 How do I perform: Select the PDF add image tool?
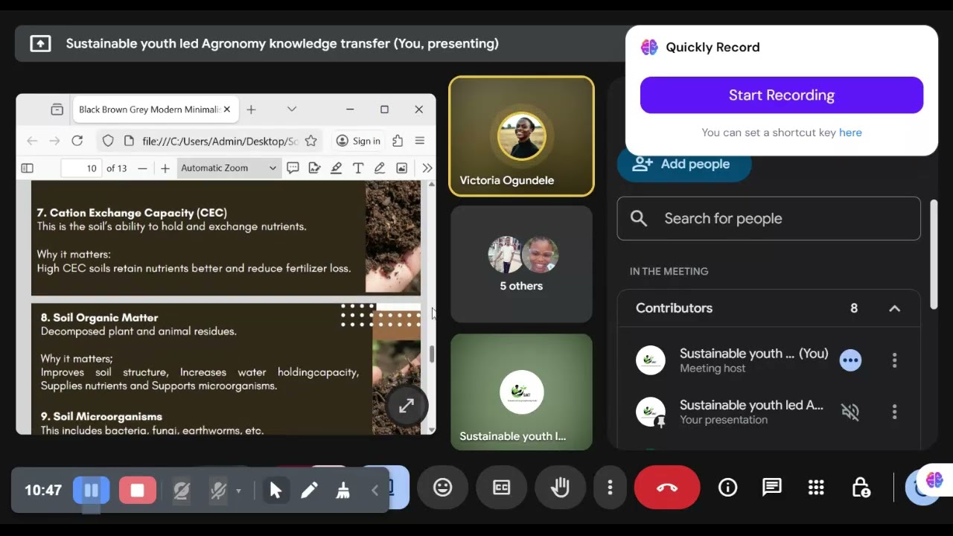[x=401, y=168]
